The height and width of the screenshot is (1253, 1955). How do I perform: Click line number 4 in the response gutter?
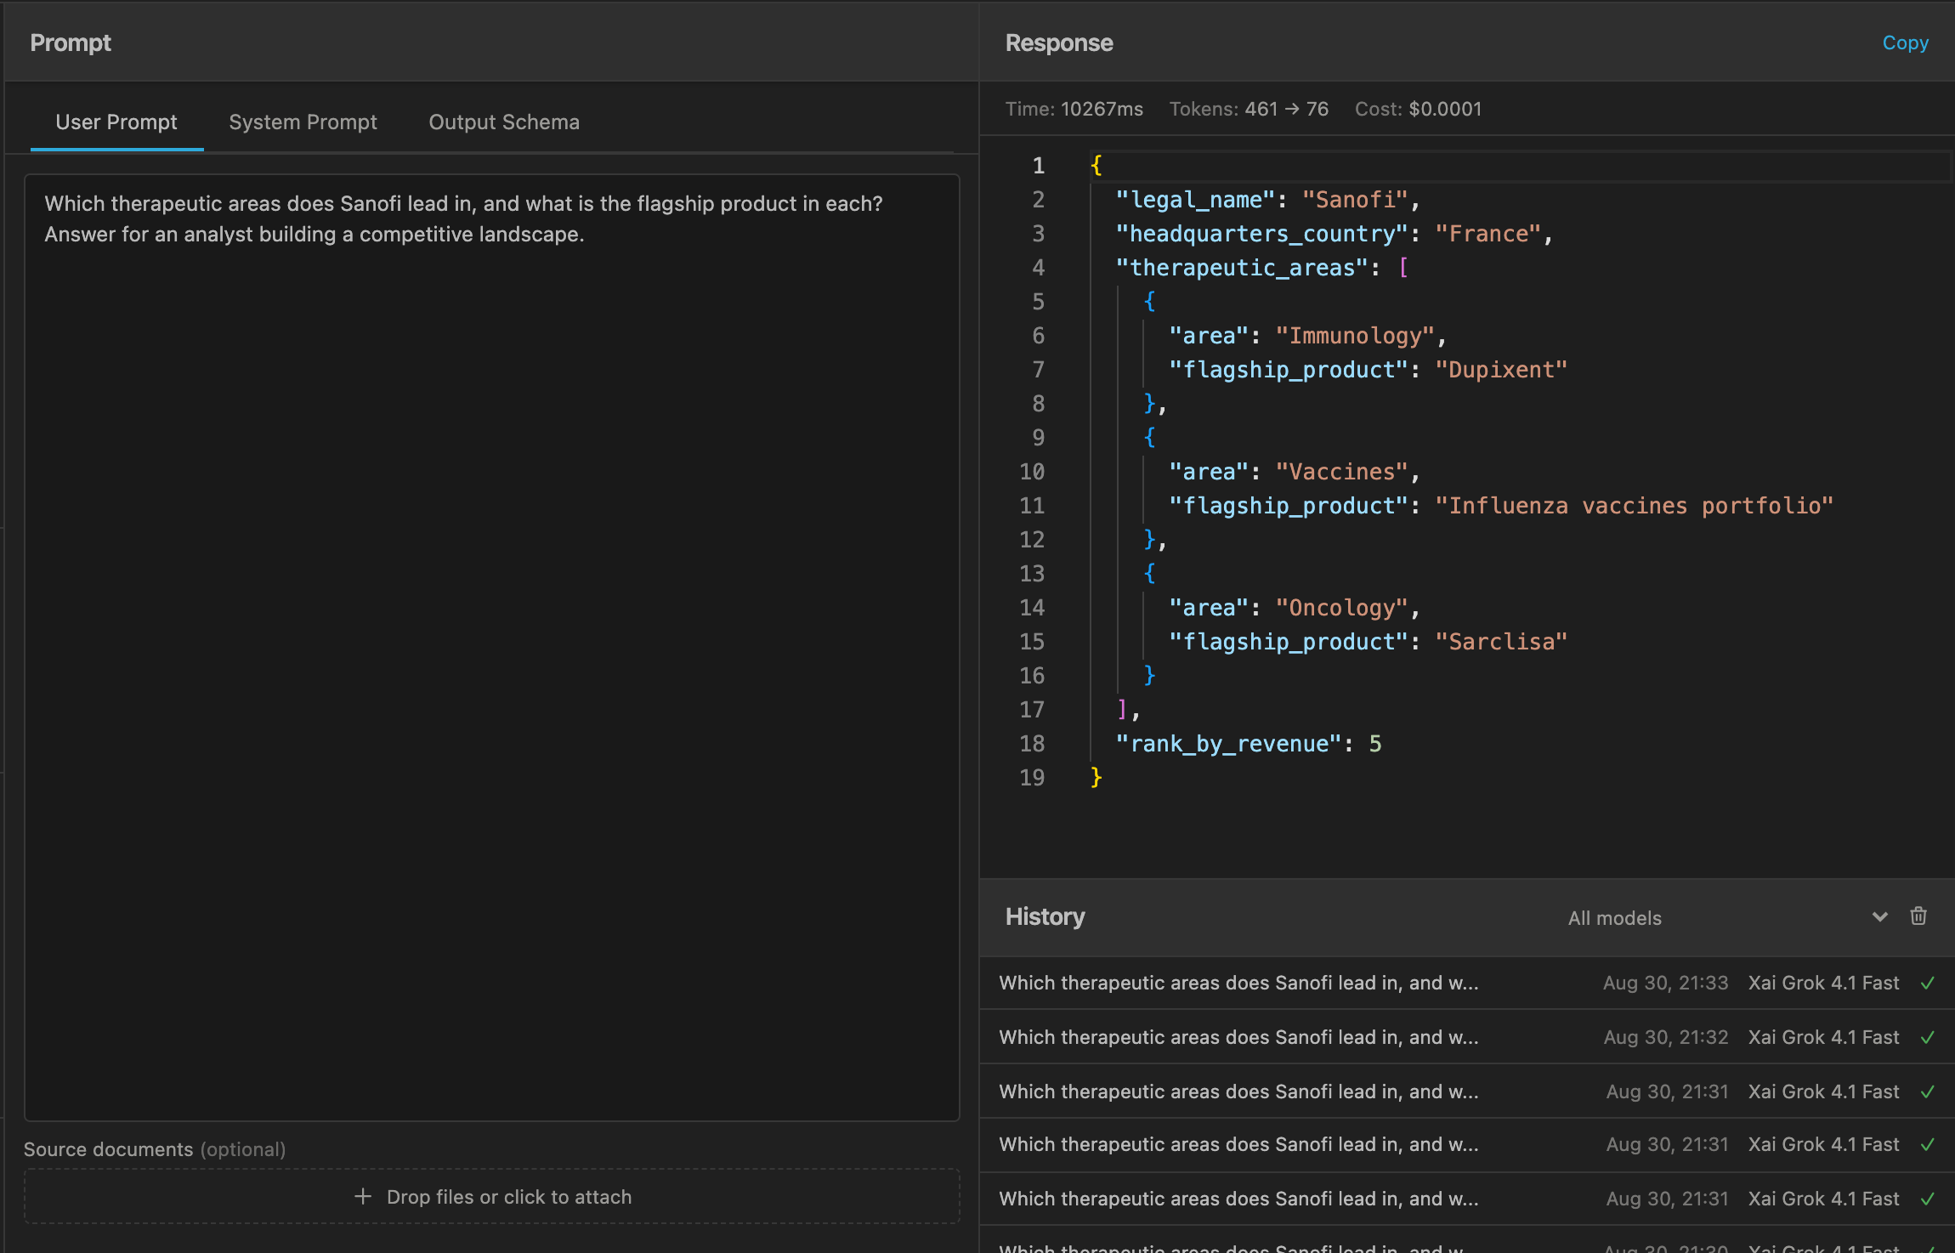pyautogui.click(x=1038, y=268)
